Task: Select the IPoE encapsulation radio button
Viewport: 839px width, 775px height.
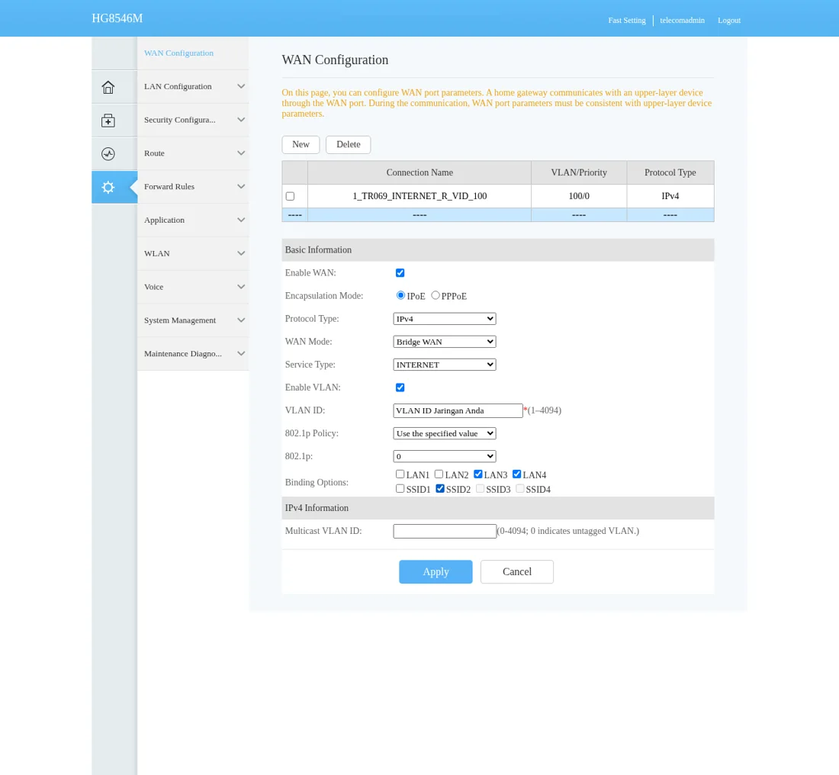Action: [x=400, y=295]
